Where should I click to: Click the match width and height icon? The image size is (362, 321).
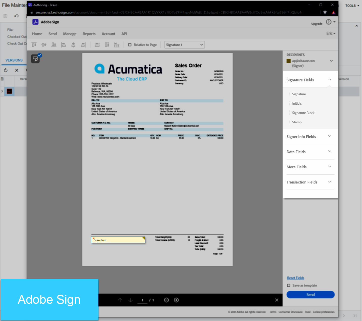[117, 45]
